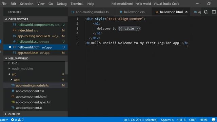Click the Open Changes compare icon
The height and width of the screenshot is (122, 217).
click(206, 12)
